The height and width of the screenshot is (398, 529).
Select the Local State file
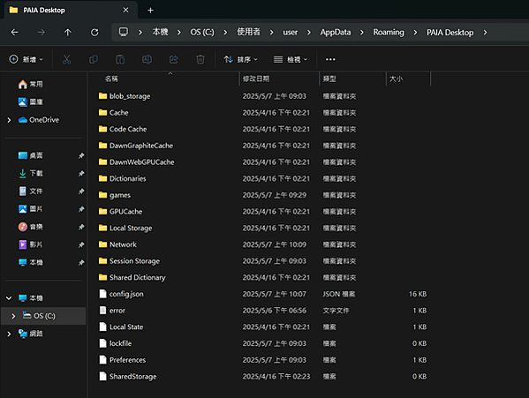121,327
